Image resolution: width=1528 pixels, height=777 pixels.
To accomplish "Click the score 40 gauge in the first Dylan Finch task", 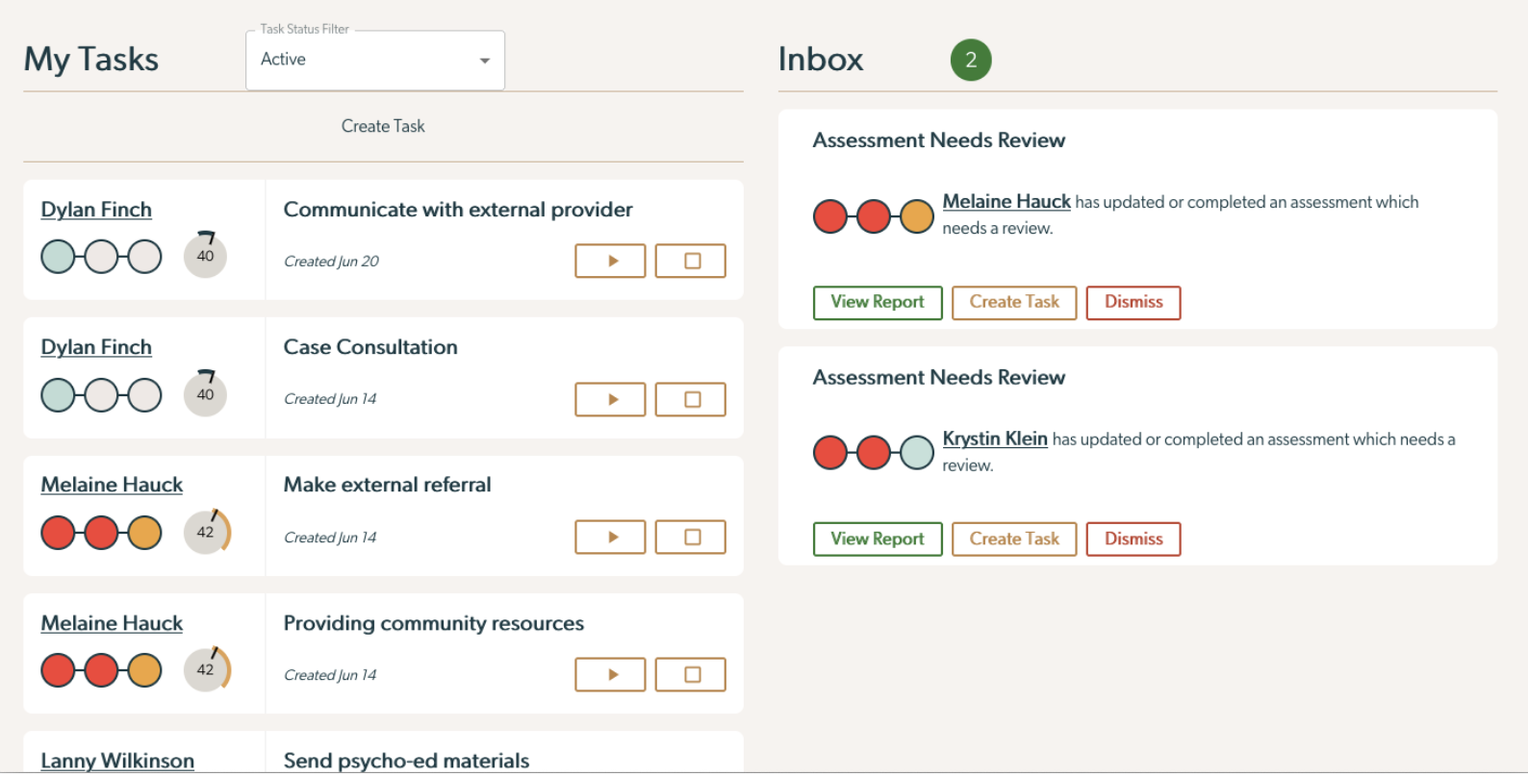I will [205, 255].
